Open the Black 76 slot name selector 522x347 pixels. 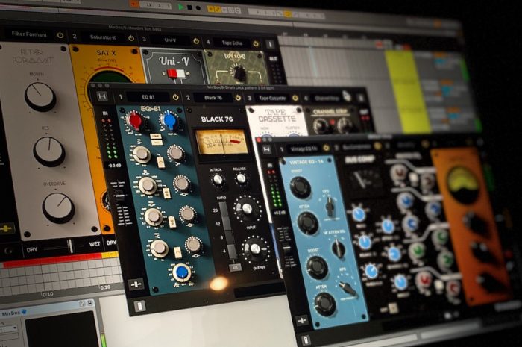[213, 98]
